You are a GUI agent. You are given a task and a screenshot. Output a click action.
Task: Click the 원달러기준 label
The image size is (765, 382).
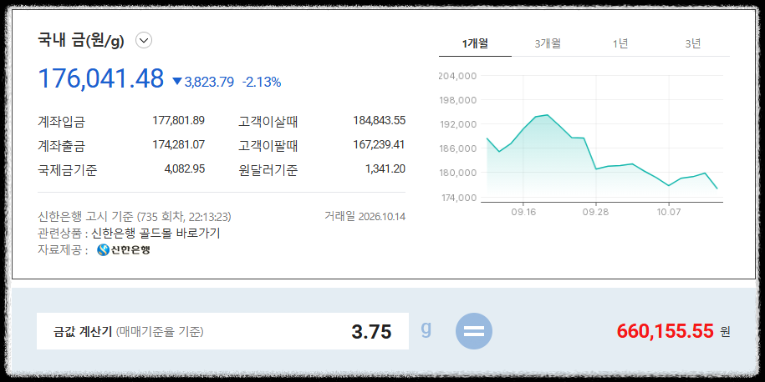point(268,170)
